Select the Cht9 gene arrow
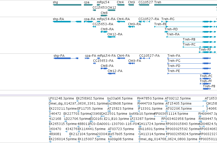Image resolution: width=217 pixels, height=143 pixels. click(131, 5)
